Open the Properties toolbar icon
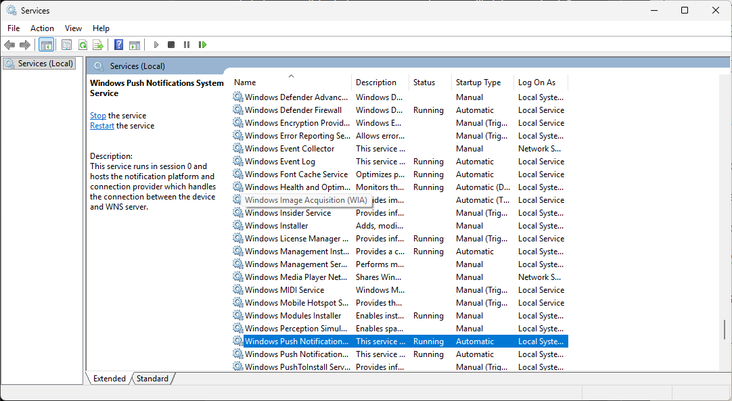732x401 pixels. (67, 45)
